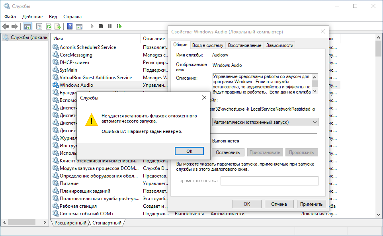Click the gear icon next to Windows Audio
383x236 pixels.
click(x=56, y=85)
